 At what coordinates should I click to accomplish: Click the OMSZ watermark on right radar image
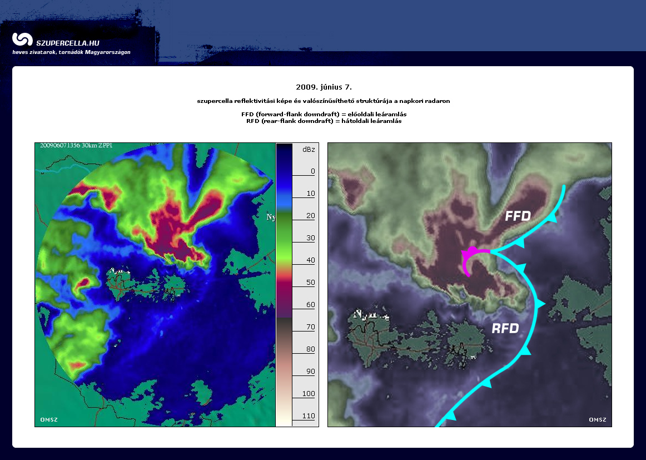pos(598,419)
